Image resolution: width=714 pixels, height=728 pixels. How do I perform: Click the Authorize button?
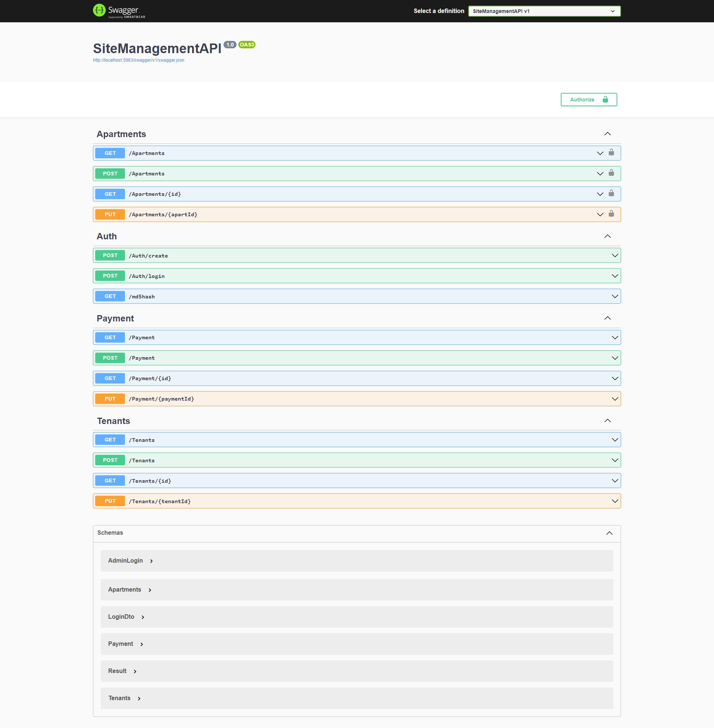(588, 100)
